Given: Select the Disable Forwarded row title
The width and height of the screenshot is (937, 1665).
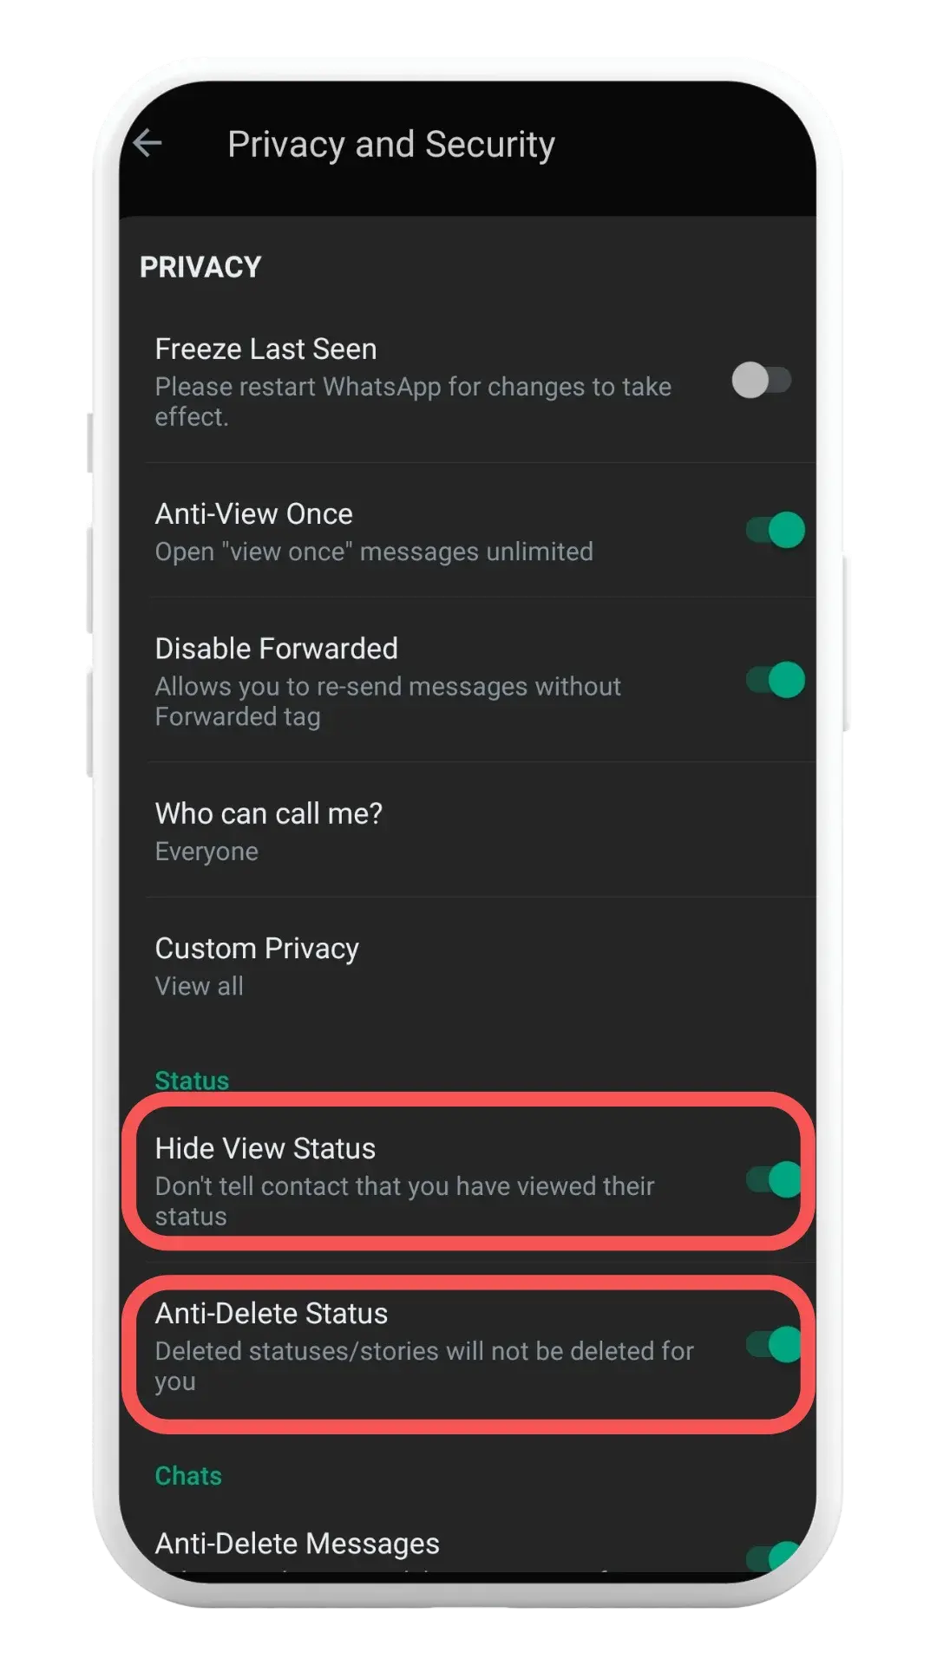Looking at the screenshot, I should pos(276,648).
